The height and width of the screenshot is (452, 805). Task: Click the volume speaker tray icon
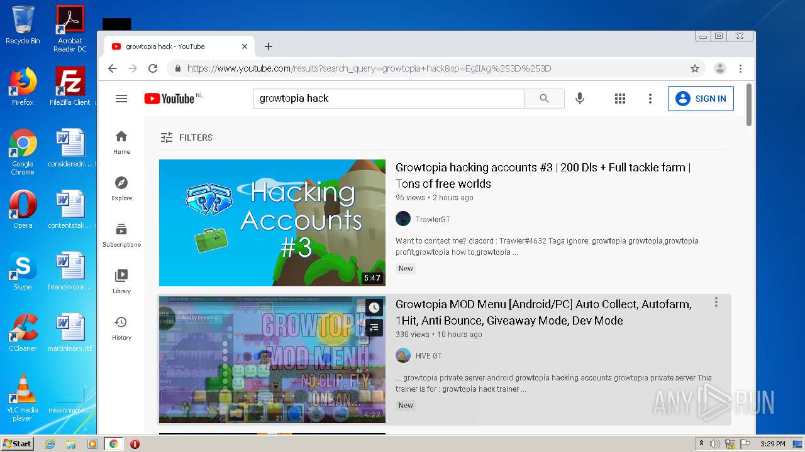point(714,444)
